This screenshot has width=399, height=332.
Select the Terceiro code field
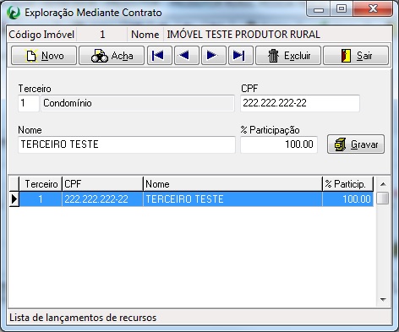29,103
